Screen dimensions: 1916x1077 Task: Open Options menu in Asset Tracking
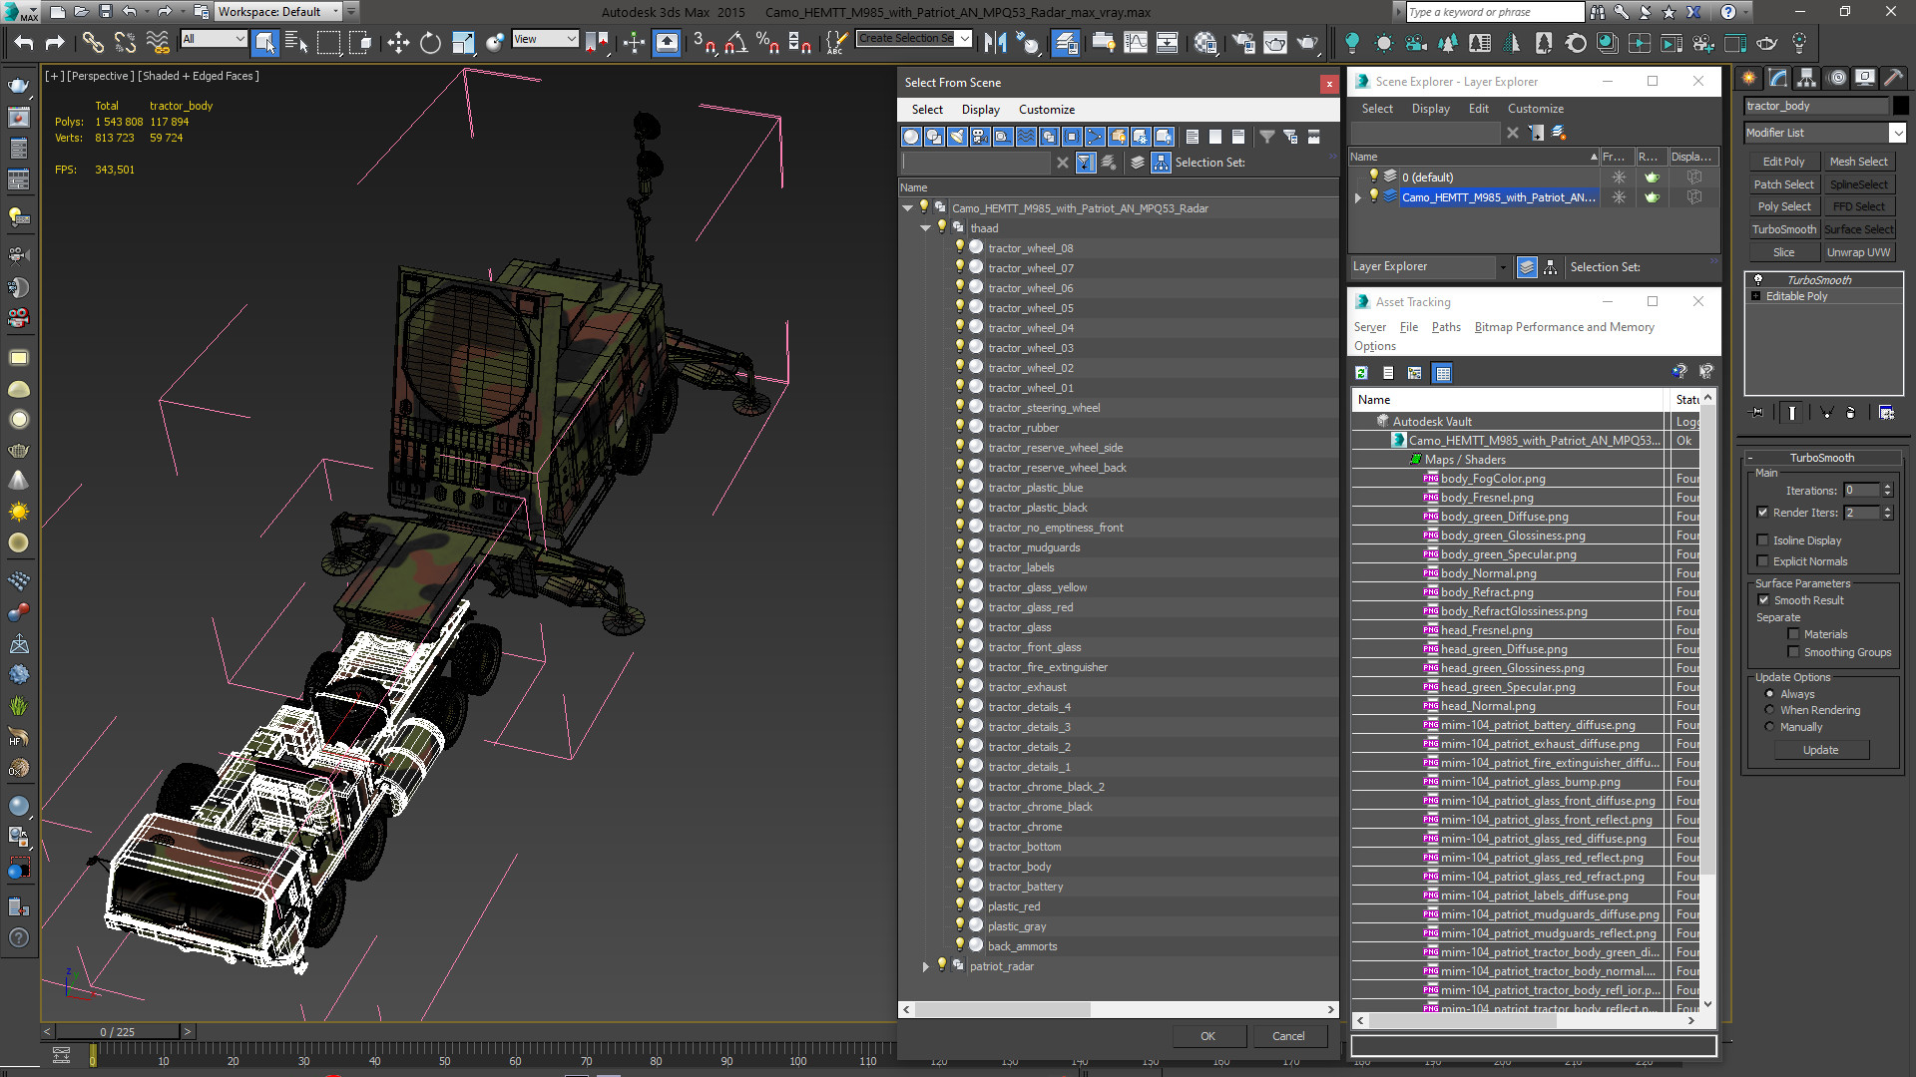pos(1374,346)
